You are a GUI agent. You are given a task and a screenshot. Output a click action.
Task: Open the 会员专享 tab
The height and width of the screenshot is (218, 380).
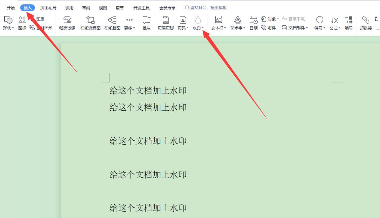pyautogui.click(x=167, y=8)
